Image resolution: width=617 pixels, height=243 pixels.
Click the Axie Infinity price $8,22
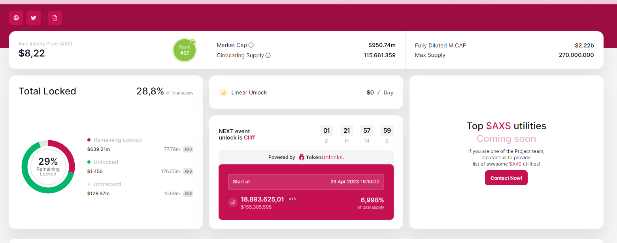coord(32,53)
